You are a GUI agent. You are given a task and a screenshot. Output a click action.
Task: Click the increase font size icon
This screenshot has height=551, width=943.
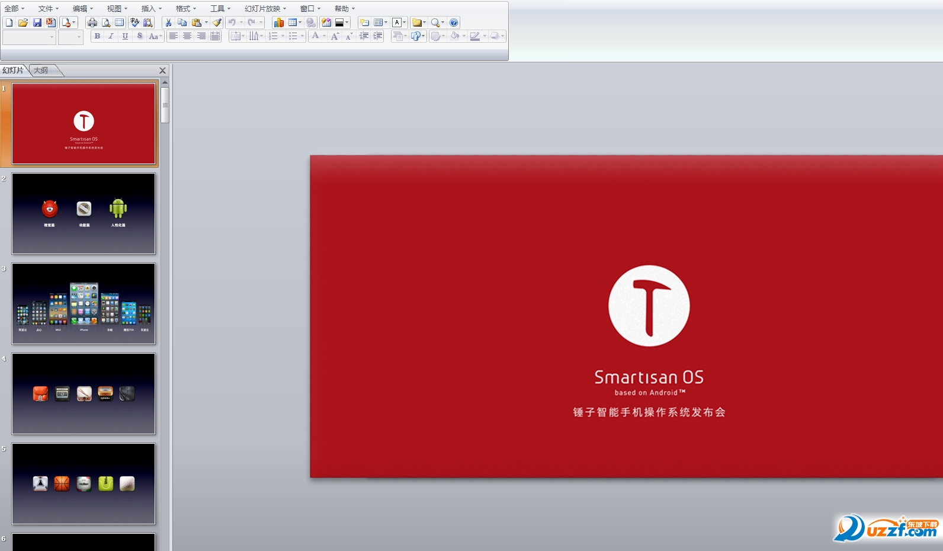coord(335,36)
